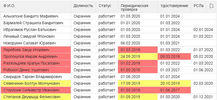This screenshot has width=217, height=100.
Task: Select Новорукин Салават Юраевич name cell
Action: [36, 43]
